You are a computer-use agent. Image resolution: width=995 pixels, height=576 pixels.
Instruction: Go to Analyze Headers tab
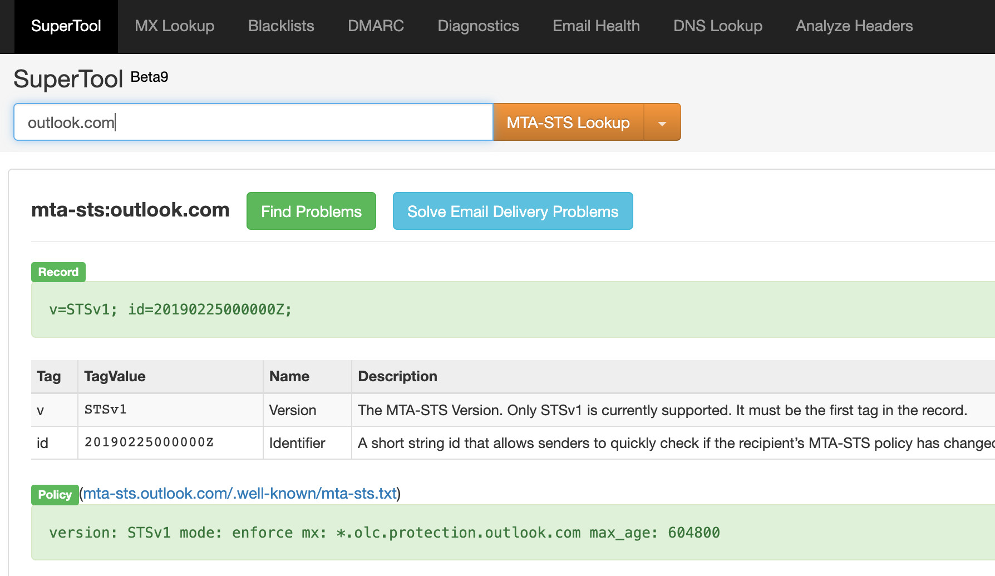854,26
